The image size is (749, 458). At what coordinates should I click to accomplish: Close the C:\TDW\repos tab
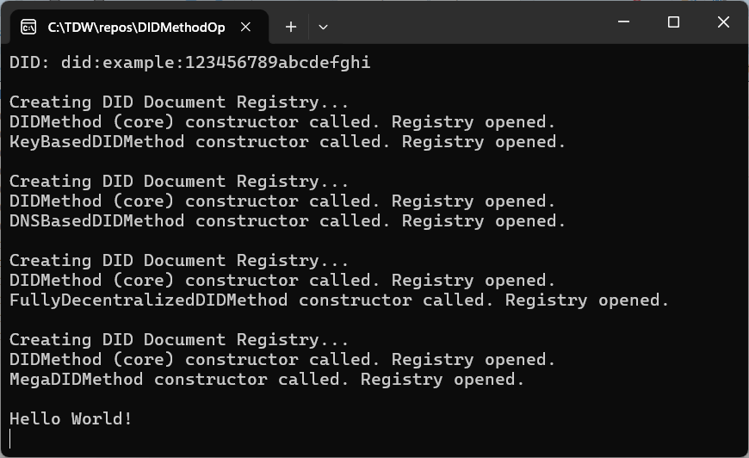(245, 27)
